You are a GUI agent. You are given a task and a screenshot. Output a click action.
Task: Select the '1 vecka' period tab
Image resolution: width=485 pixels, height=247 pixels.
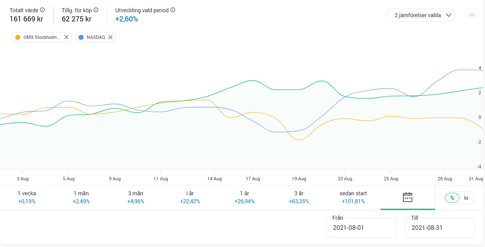tap(27, 197)
